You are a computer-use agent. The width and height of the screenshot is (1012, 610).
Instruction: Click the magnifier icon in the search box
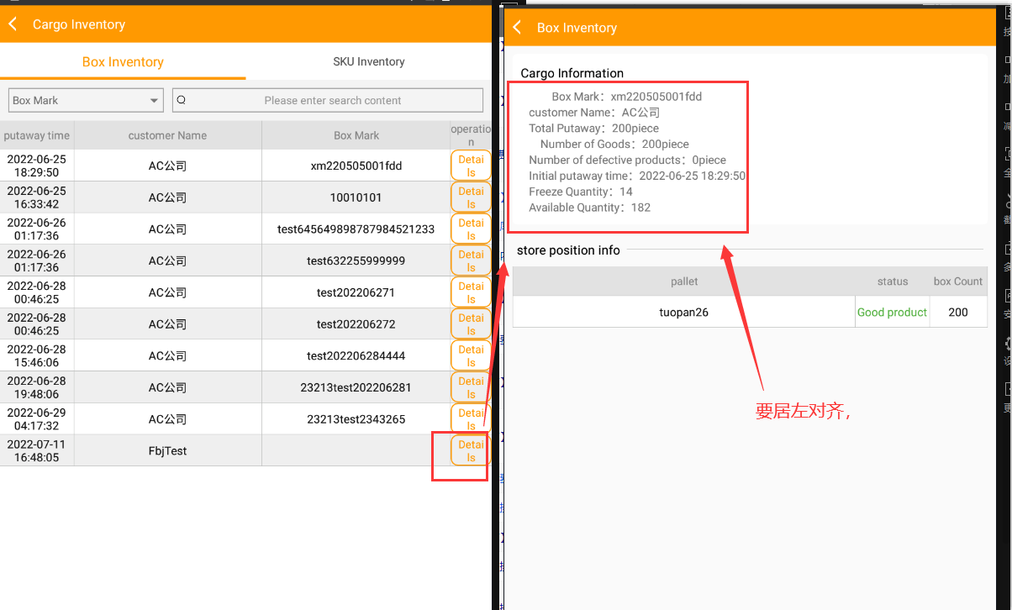coord(182,100)
